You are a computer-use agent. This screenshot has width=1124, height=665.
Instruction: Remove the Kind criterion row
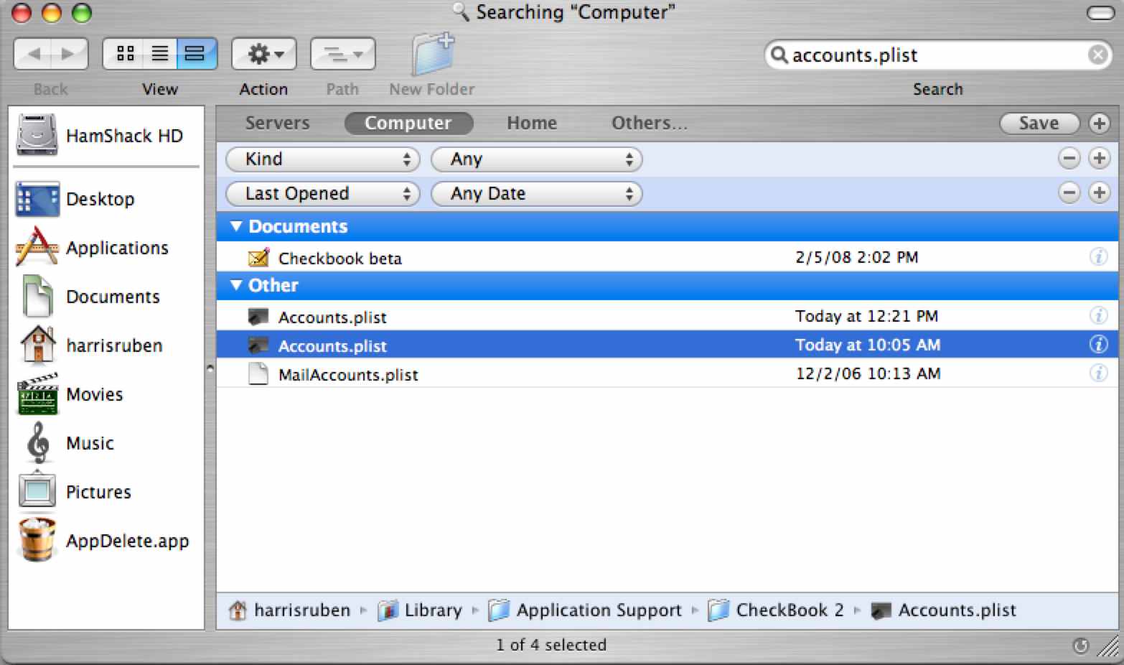[1069, 158]
